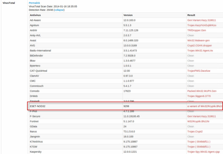Select the ESET-NOD32 antivirus name
Viewport: 223px width, 154px height.
(38, 106)
